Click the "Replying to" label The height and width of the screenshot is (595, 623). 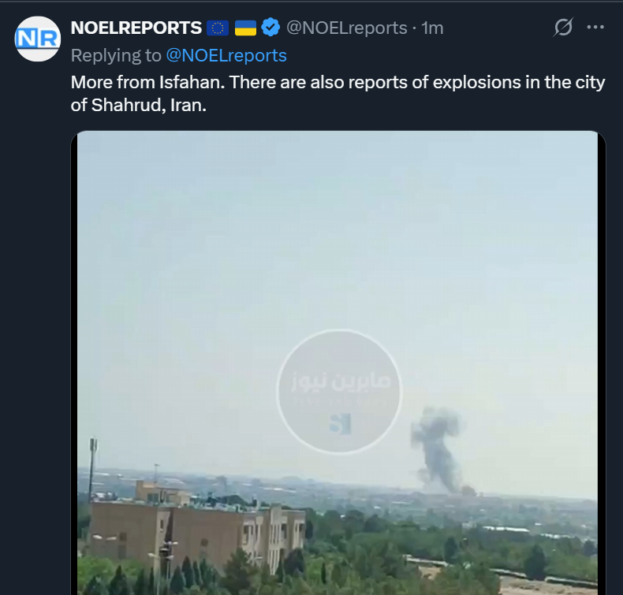point(116,56)
